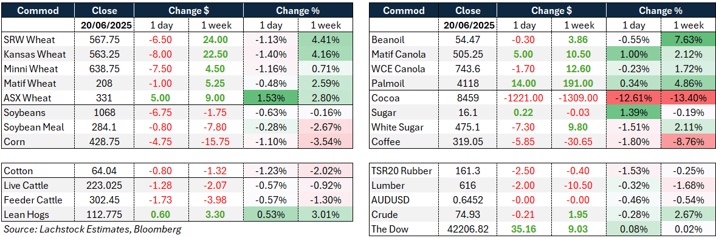Click the Corn weekly change -15.75
716x238 pixels.
pos(215,142)
